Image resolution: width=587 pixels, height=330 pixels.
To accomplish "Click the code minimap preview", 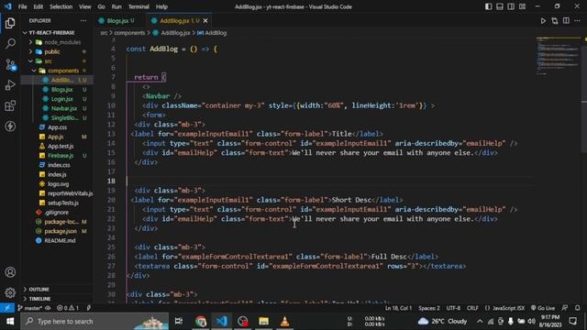I will tap(559, 55).
